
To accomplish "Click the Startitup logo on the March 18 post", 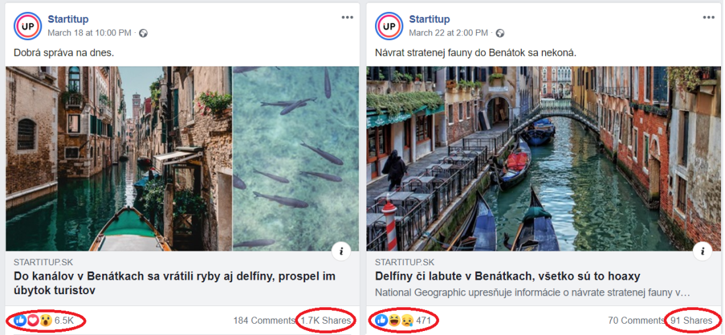I will point(28,26).
